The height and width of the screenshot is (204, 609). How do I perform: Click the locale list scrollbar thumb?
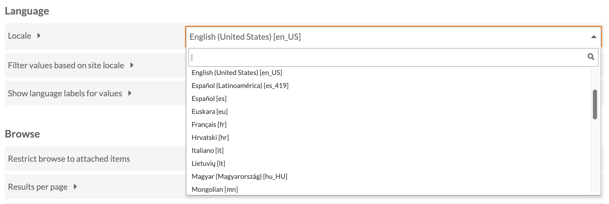pos(595,104)
